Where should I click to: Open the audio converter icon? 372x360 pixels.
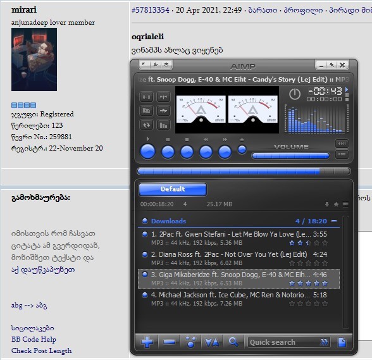(146, 111)
